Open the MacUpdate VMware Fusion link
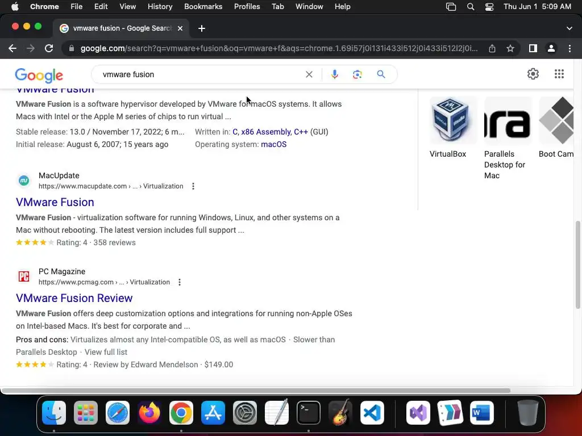This screenshot has width=582, height=436. pyautogui.click(x=55, y=202)
